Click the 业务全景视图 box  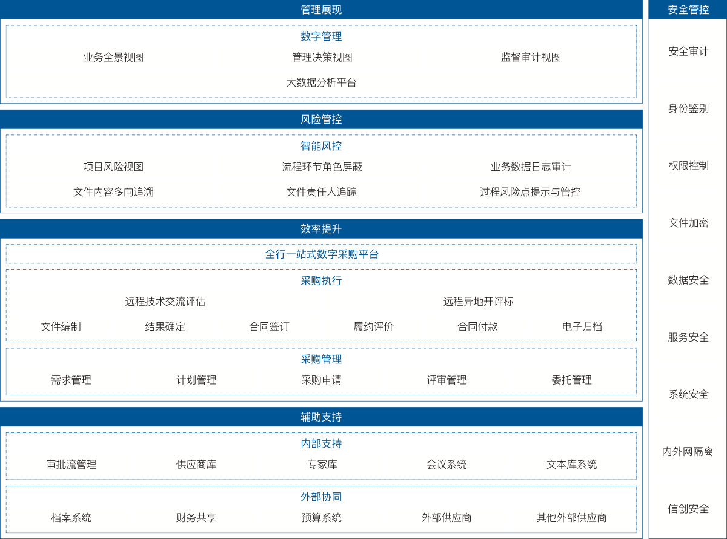[x=113, y=58]
